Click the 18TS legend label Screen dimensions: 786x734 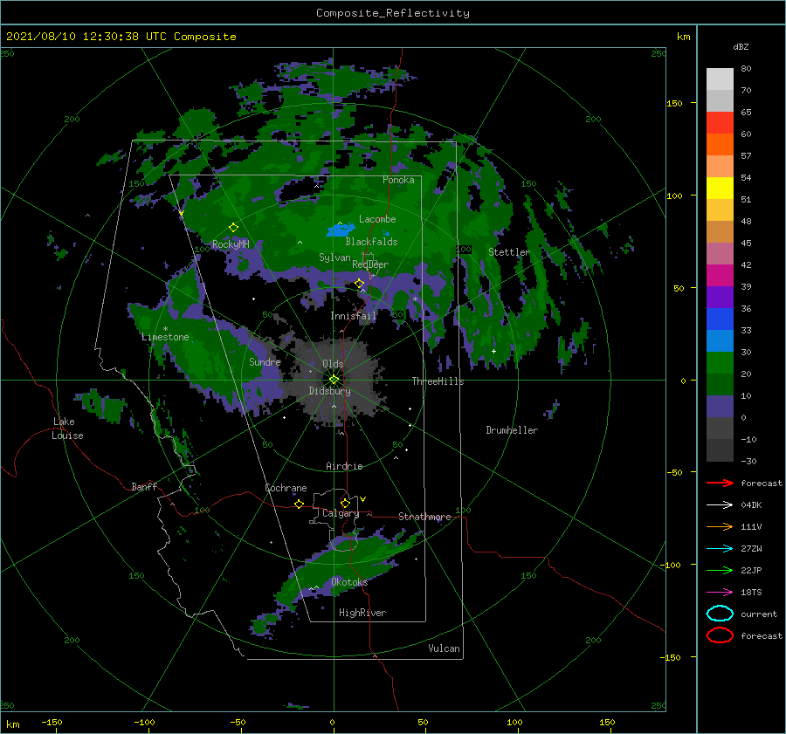point(751,593)
